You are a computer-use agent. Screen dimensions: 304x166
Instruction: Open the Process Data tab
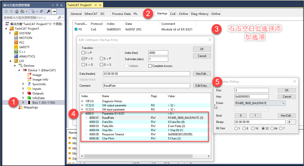point(121,14)
